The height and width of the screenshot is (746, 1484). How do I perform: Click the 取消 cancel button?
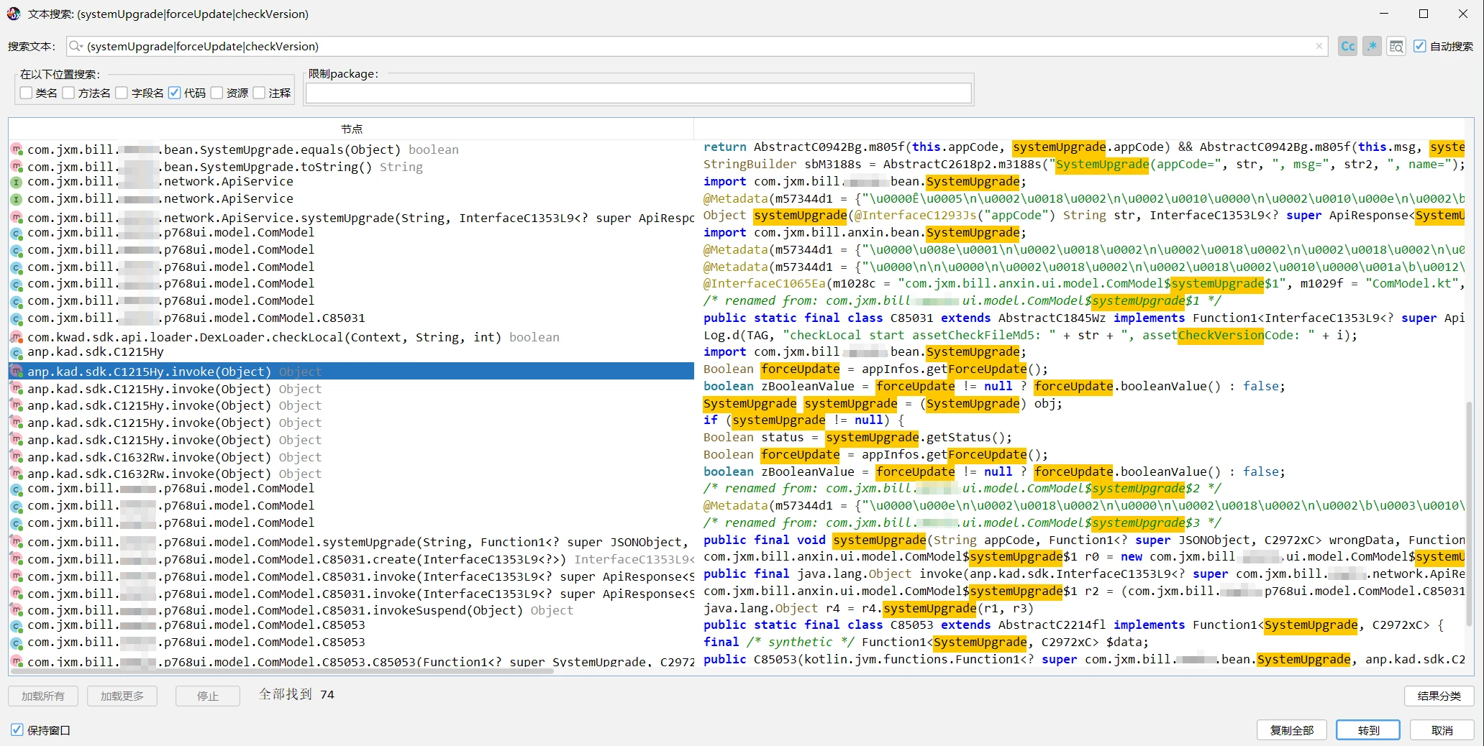point(1442,730)
